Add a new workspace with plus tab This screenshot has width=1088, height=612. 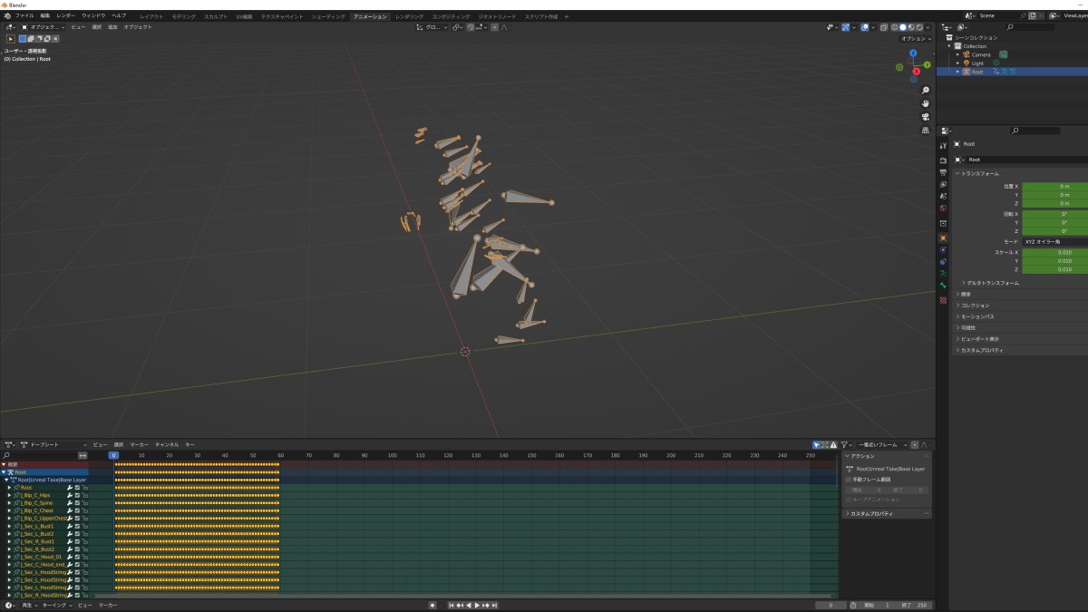[567, 16]
